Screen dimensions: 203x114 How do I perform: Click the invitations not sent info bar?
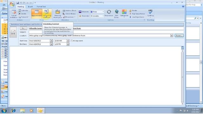tap(97, 24)
